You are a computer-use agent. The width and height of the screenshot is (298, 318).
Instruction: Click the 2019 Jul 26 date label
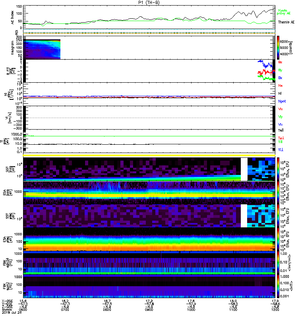click(12, 312)
